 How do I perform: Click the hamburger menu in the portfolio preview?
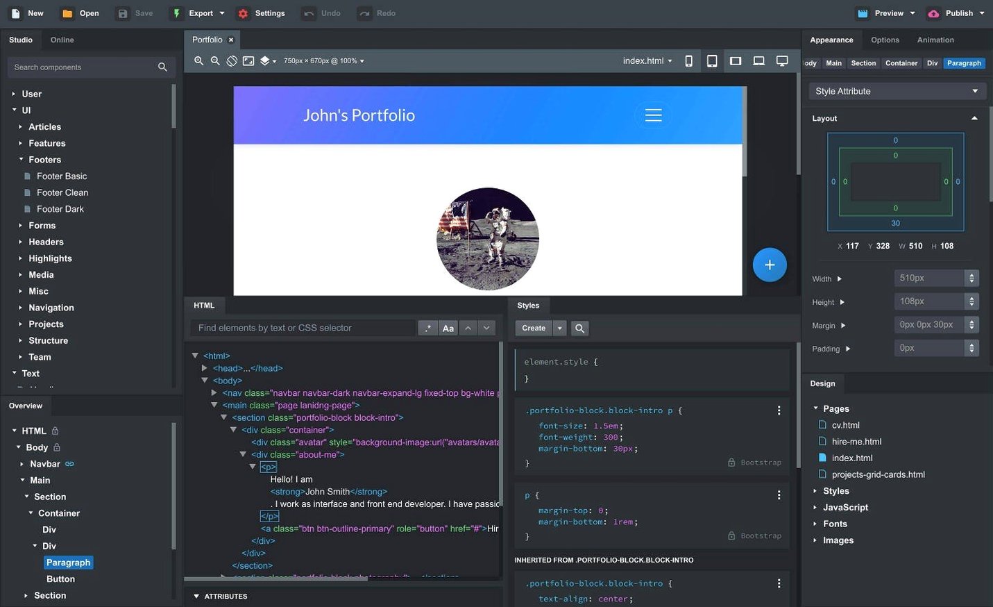[x=654, y=115]
